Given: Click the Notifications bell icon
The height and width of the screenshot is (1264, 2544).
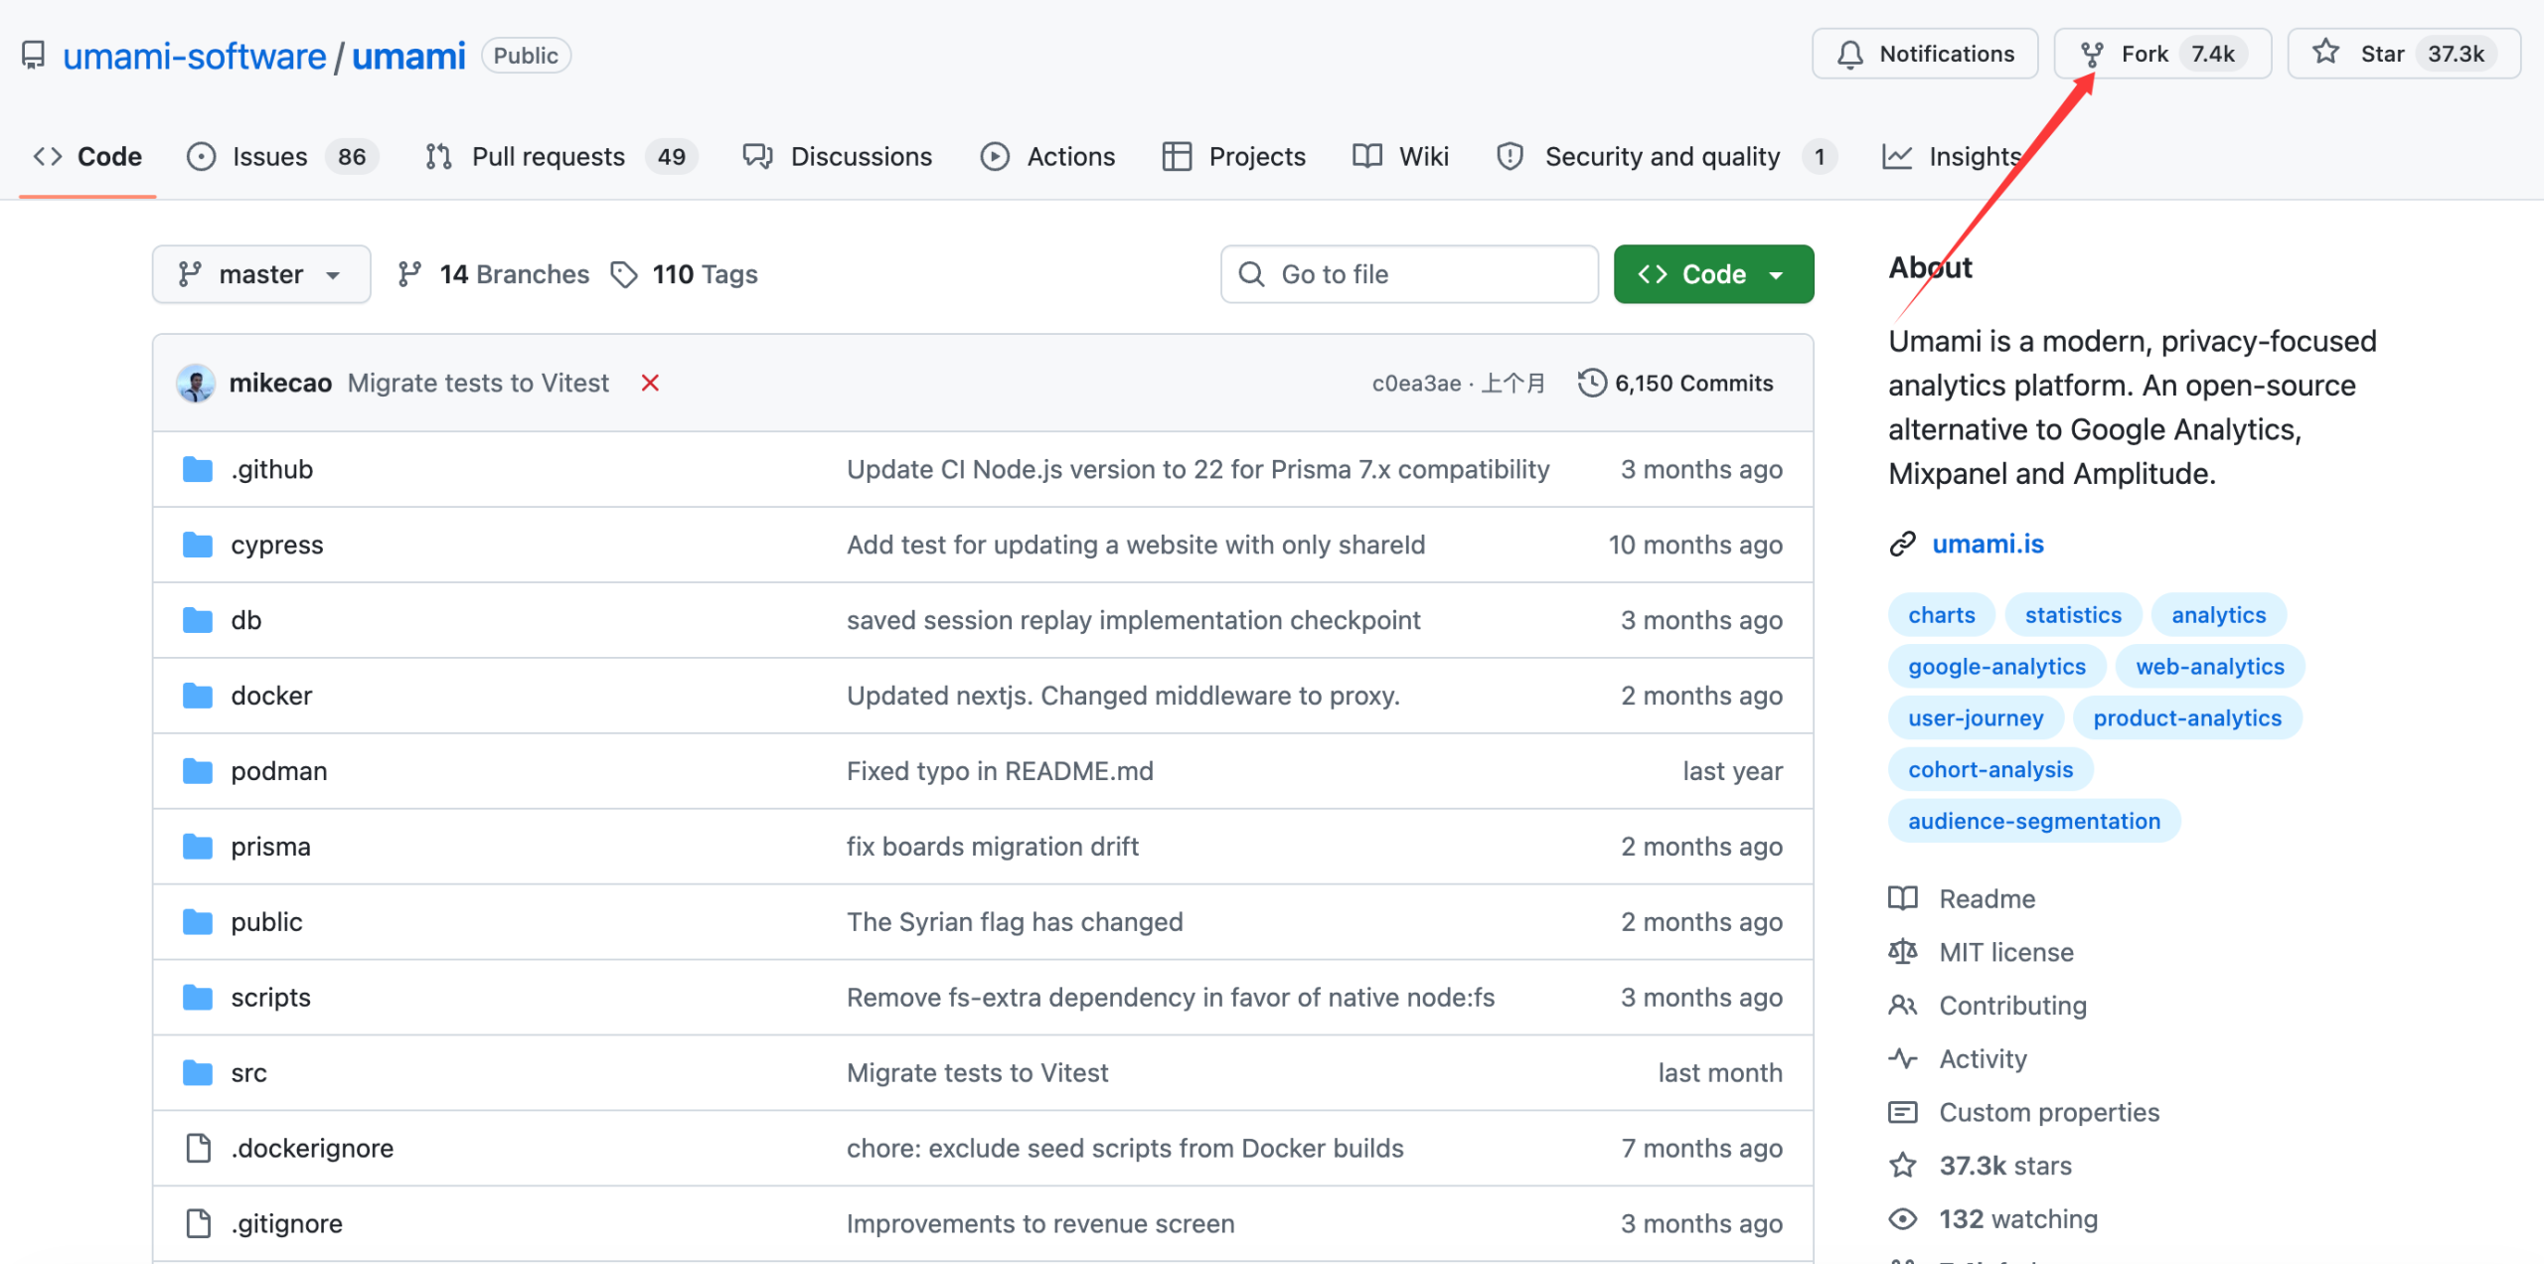Looking at the screenshot, I should pyautogui.click(x=1849, y=55).
